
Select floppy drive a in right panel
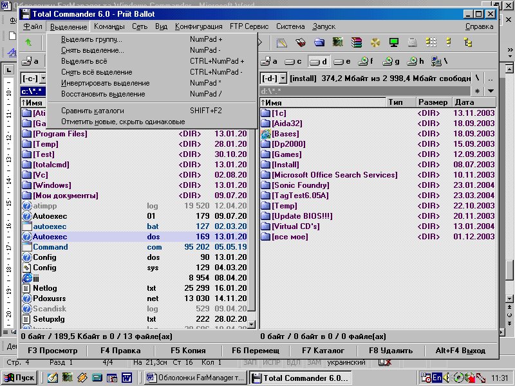tap(269, 61)
